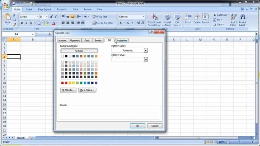Viewport: 260px width, 146px height.
Task: Click the Save icon in Quick Access Toolbar
Action: tap(14, 4)
